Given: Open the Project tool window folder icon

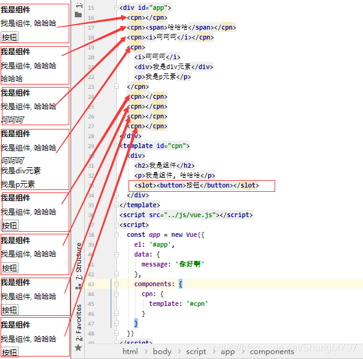Looking at the screenshot, I should (79, 15).
